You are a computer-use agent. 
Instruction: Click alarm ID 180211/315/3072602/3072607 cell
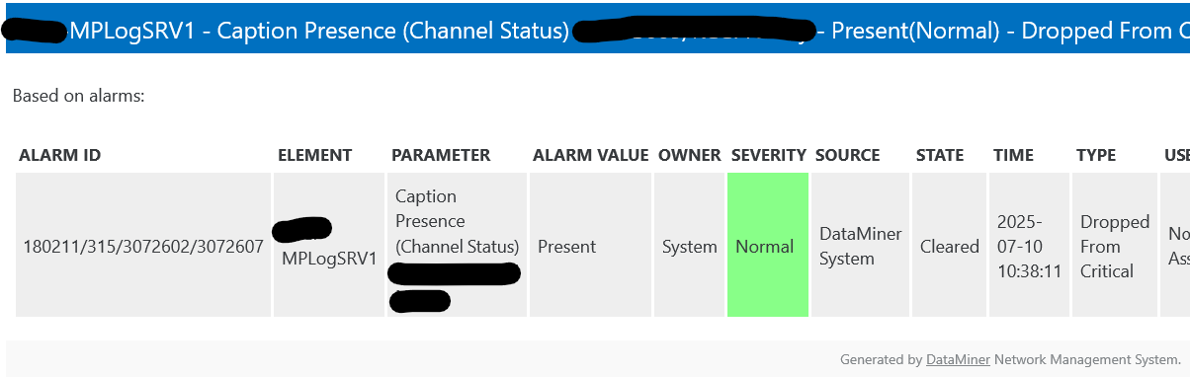coord(143,246)
